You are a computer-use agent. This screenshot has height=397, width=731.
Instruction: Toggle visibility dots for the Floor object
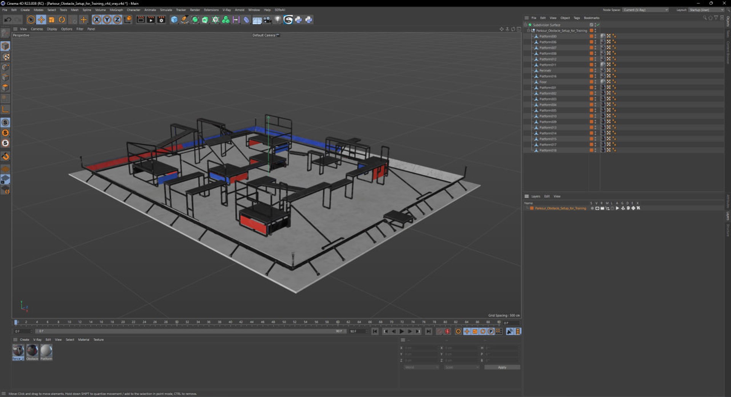pos(595,82)
